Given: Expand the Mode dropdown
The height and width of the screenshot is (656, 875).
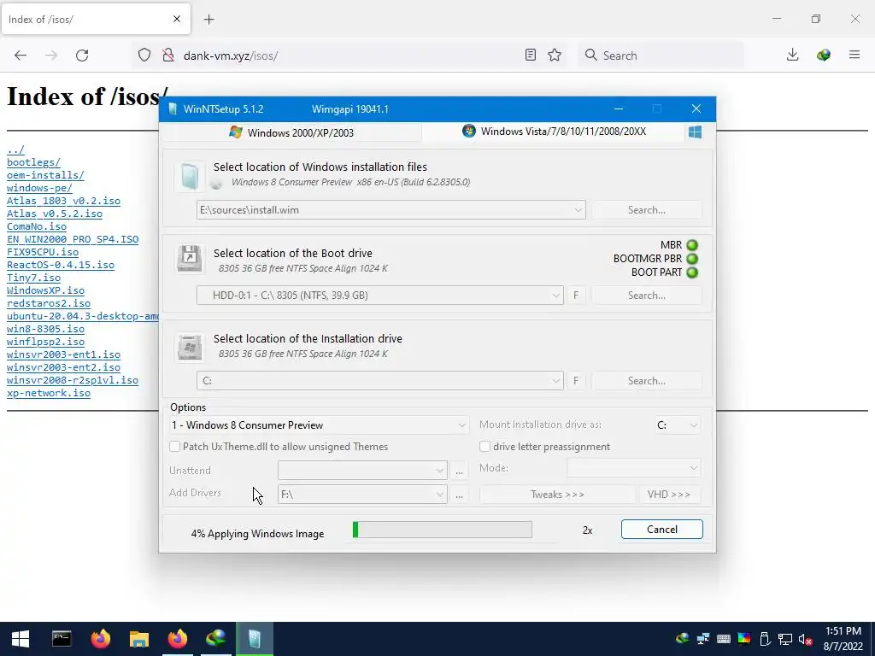Looking at the screenshot, I should click(693, 468).
